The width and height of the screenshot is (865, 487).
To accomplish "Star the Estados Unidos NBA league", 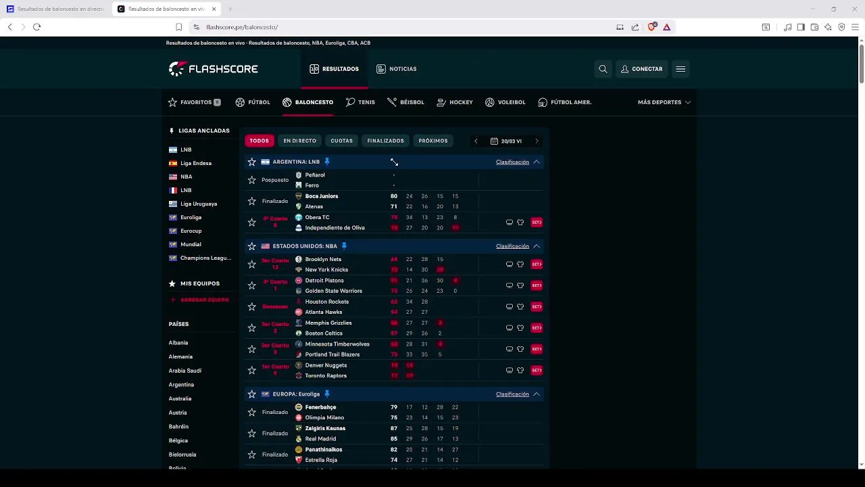I will [252, 246].
